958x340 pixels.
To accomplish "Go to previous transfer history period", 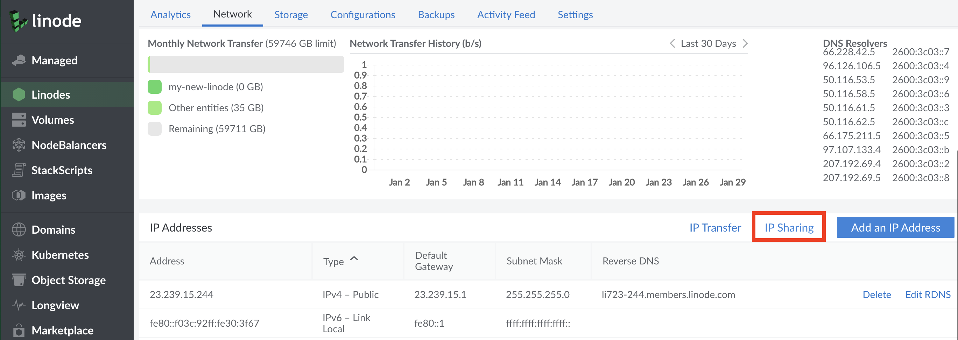I will tap(672, 43).
